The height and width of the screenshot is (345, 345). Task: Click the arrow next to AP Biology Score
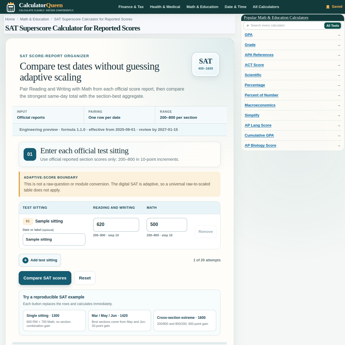[339, 146]
